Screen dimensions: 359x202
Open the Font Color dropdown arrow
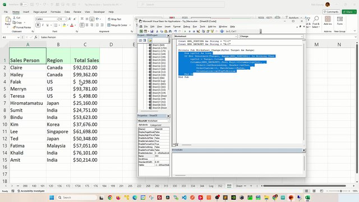coord(75,25)
